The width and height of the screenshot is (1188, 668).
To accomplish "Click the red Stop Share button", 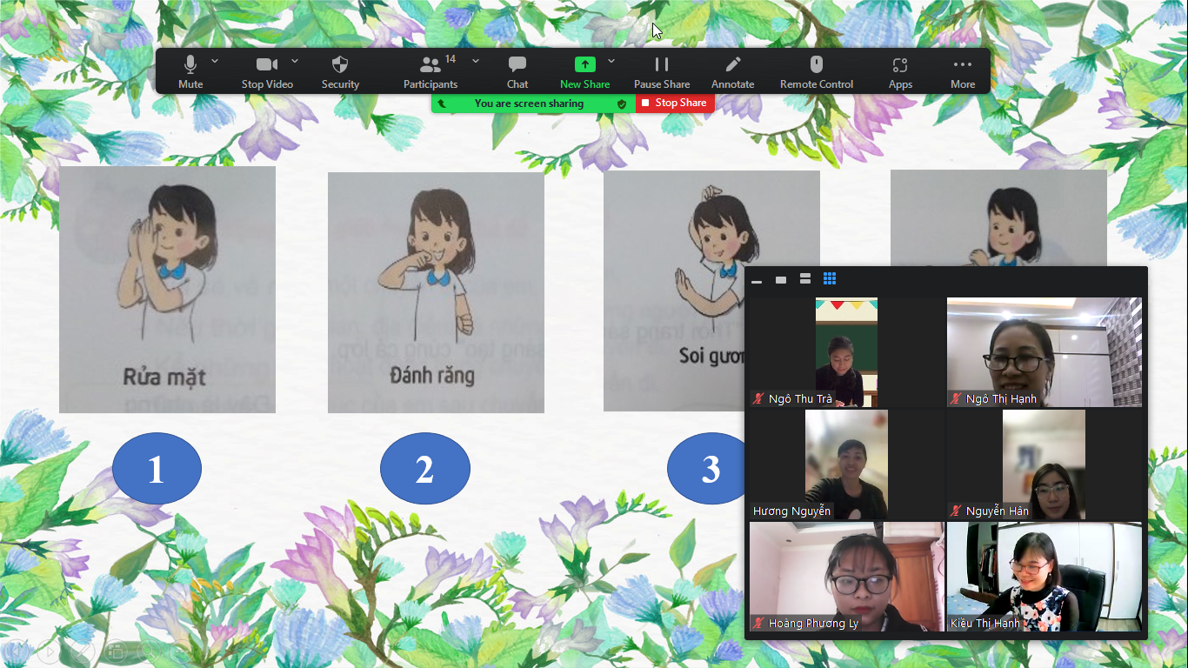I will point(675,104).
